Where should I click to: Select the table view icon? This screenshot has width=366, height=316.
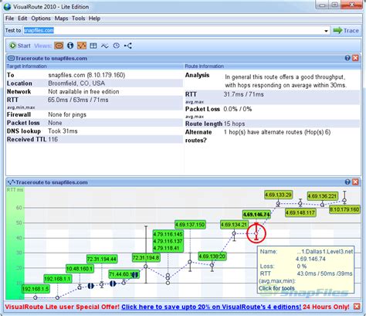93,46
